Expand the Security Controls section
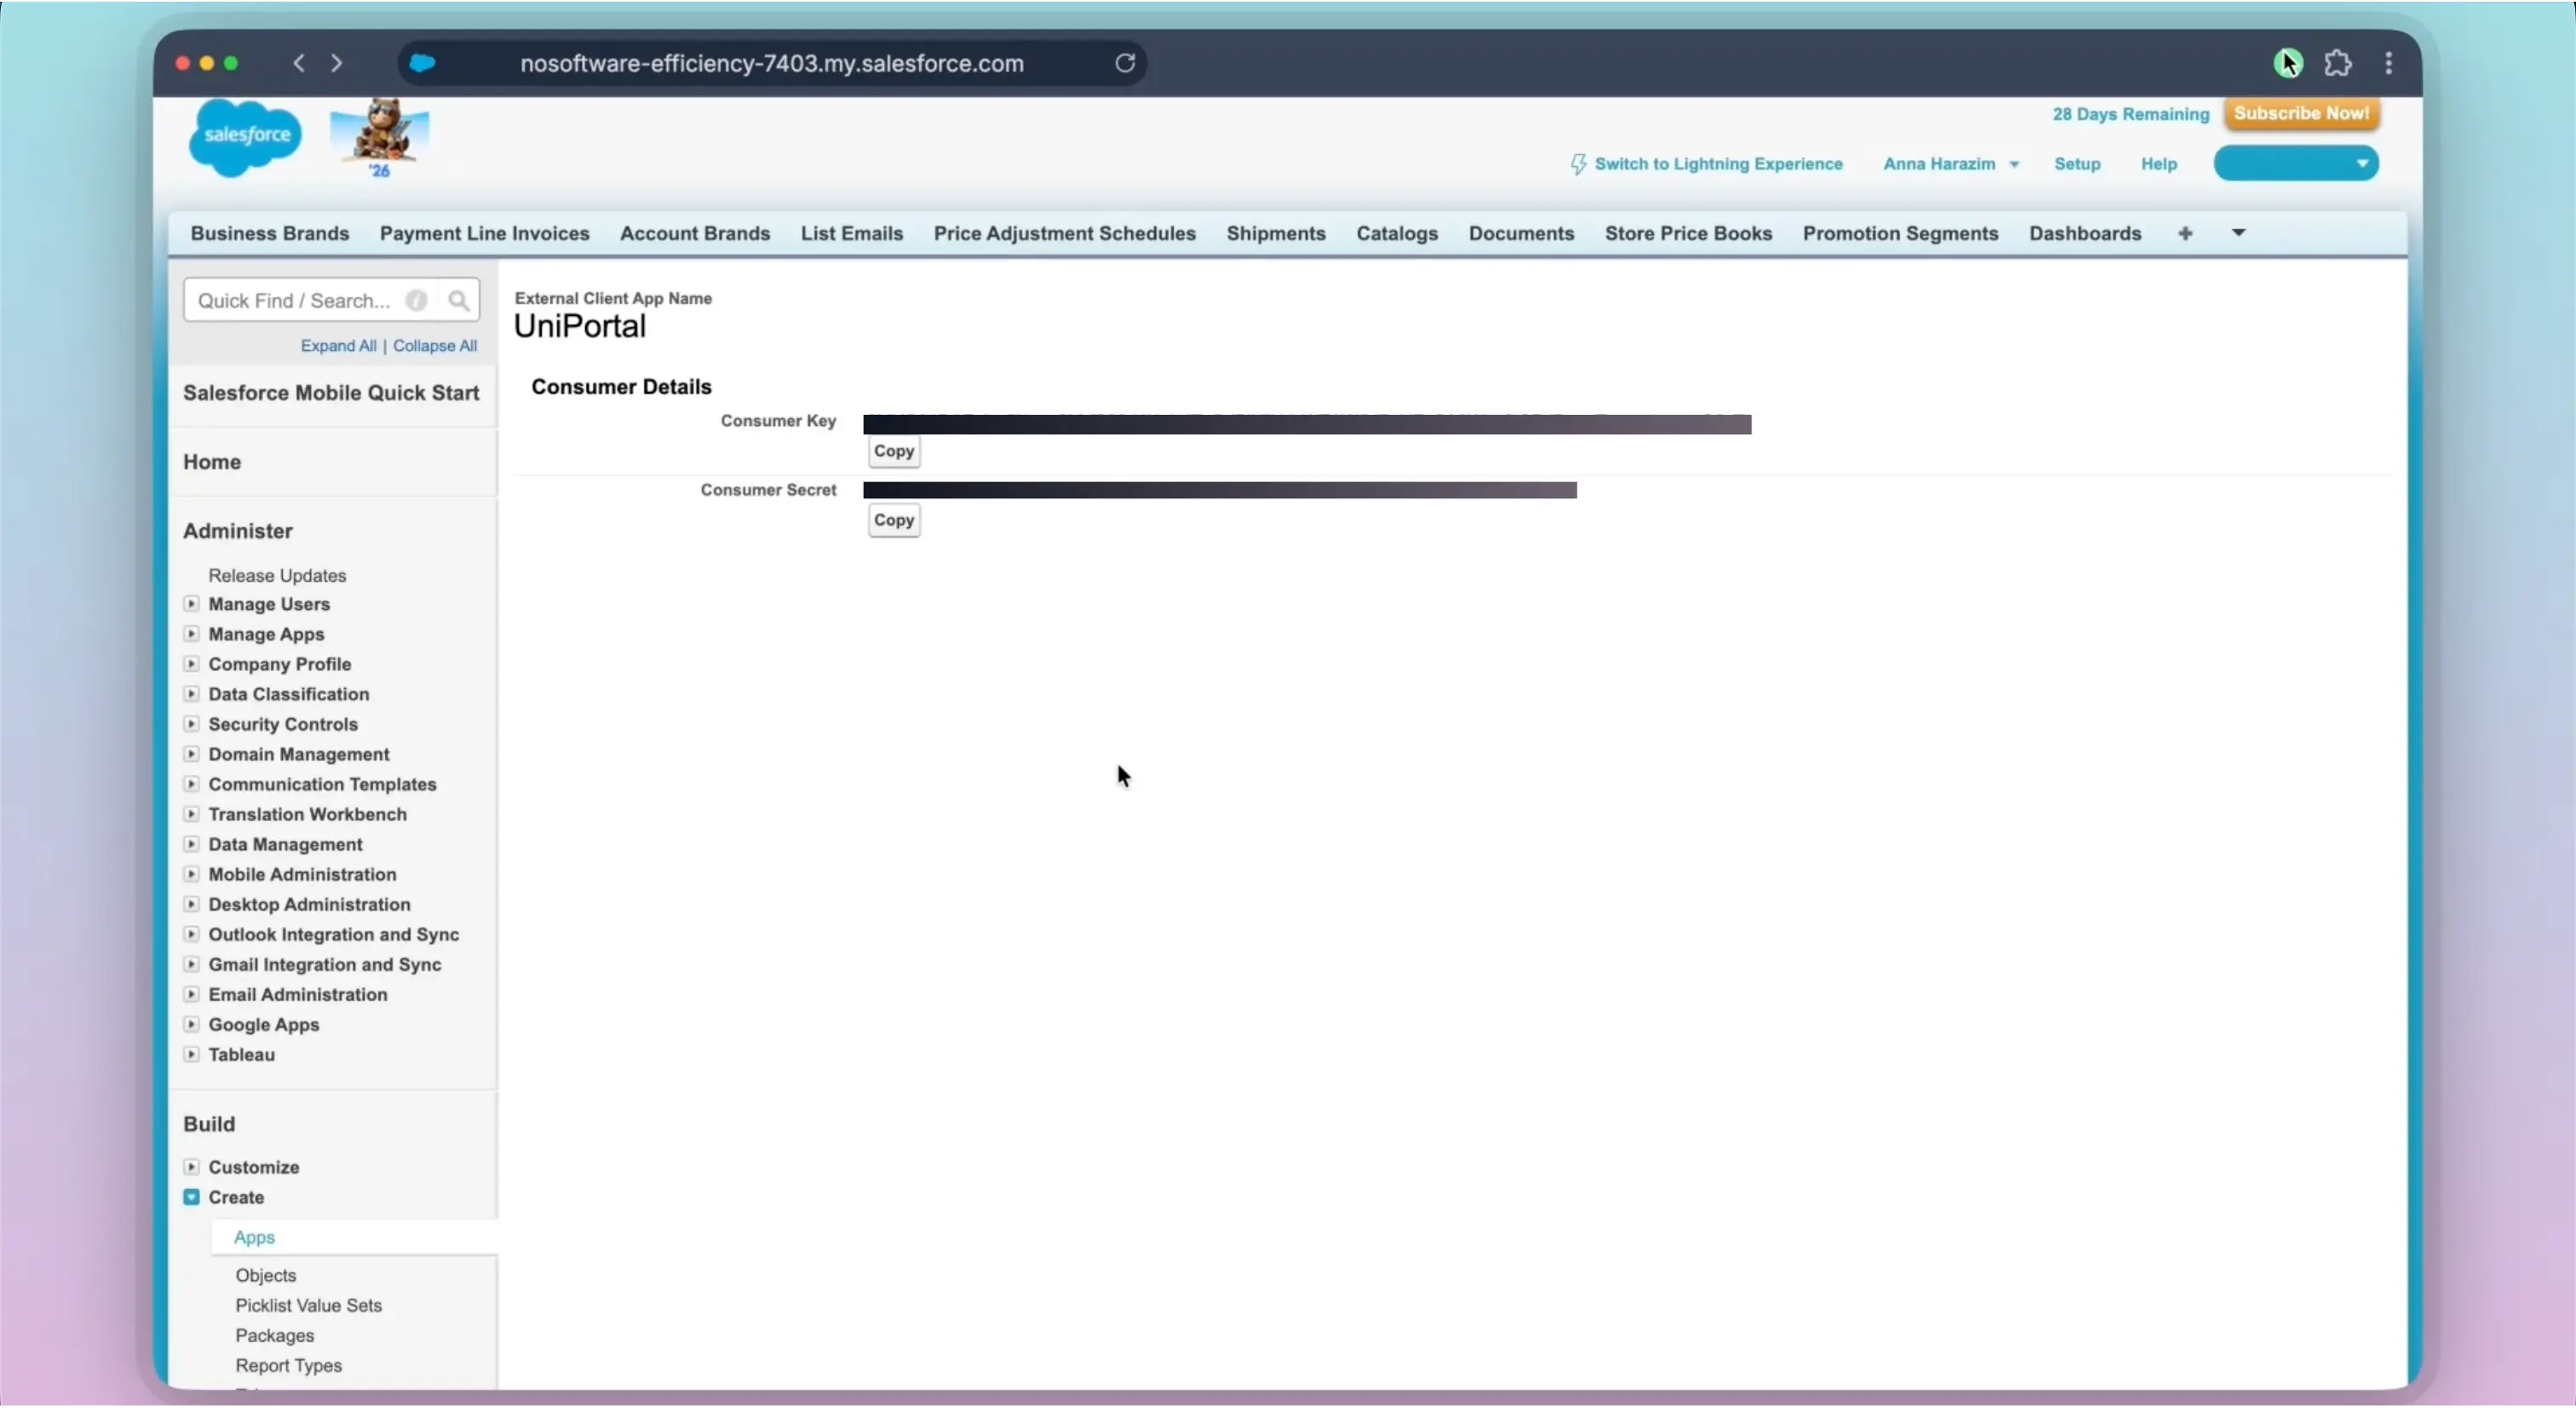The height and width of the screenshot is (1408, 2576). pyautogui.click(x=191, y=724)
